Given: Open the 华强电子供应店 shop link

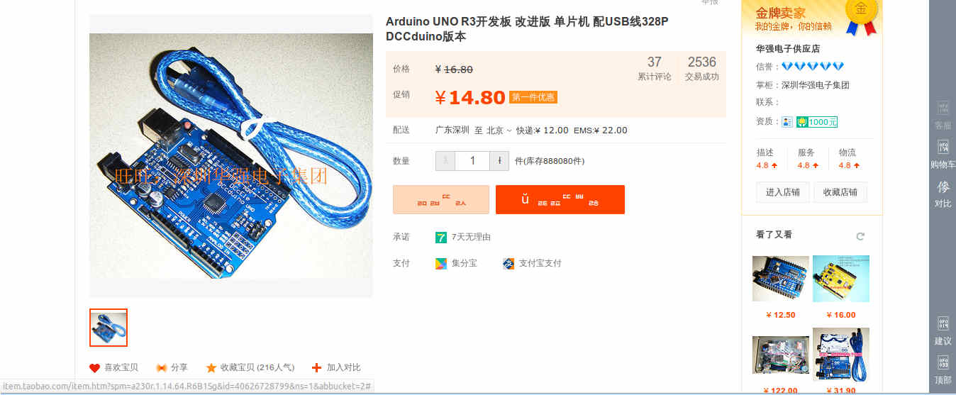Looking at the screenshot, I should [x=787, y=49].
